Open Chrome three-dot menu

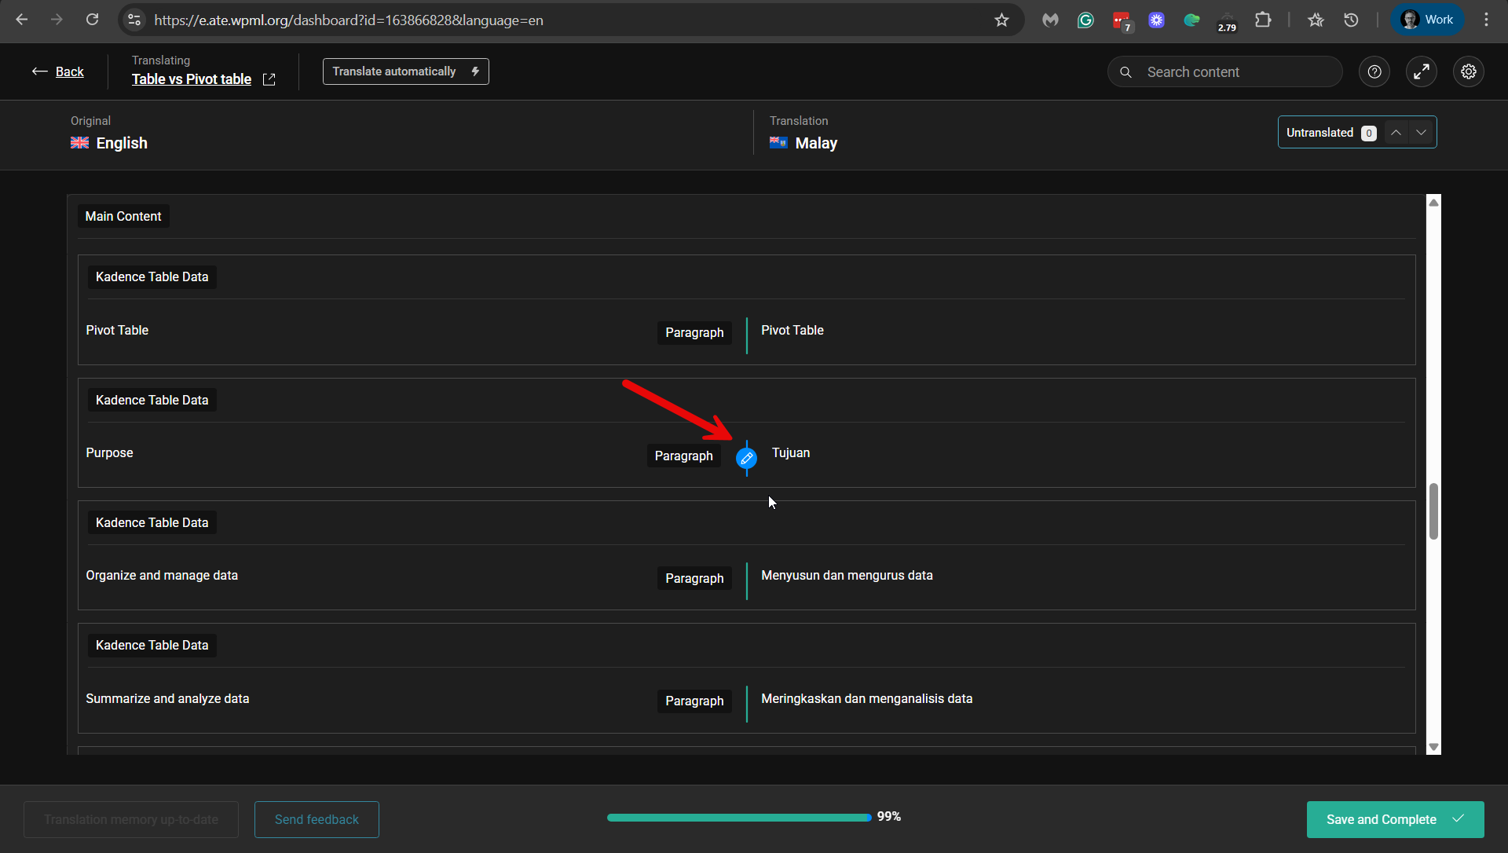1486,20
